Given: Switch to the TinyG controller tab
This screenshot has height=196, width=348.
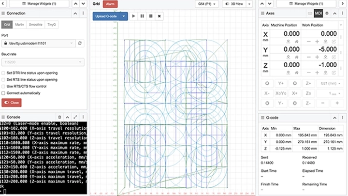Looking at the screenshot, I should 51,24.
